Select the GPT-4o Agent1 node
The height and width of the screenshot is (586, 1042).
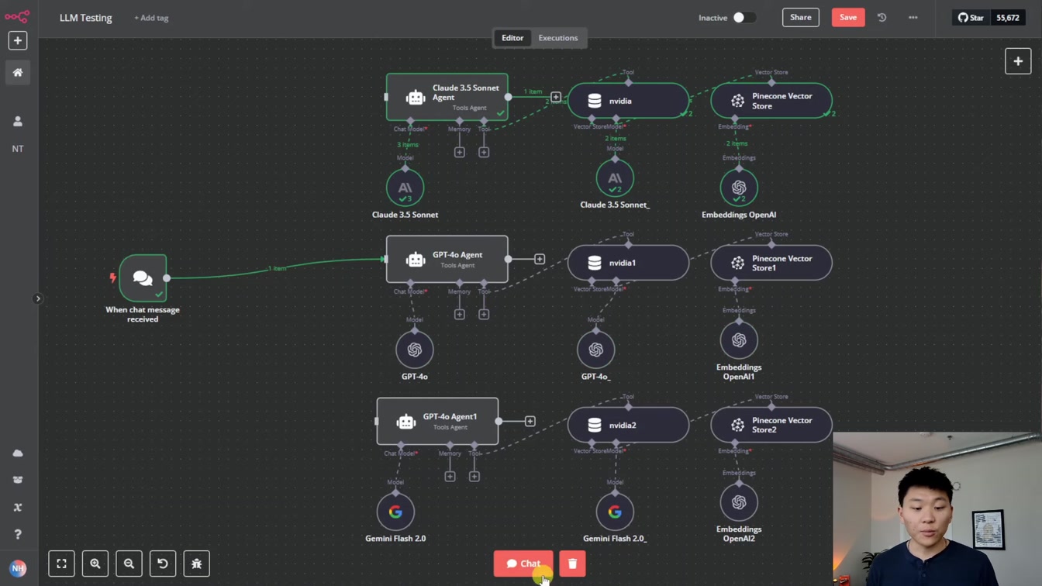coord(437,421)
